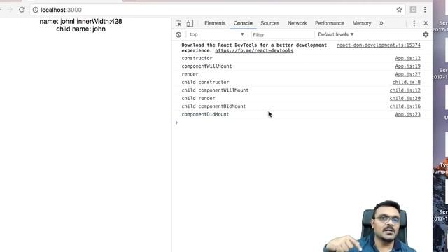This screenshot has height=252, width=448.
Task: Open child.js:16 source link
Action: (x=405, y=106)
